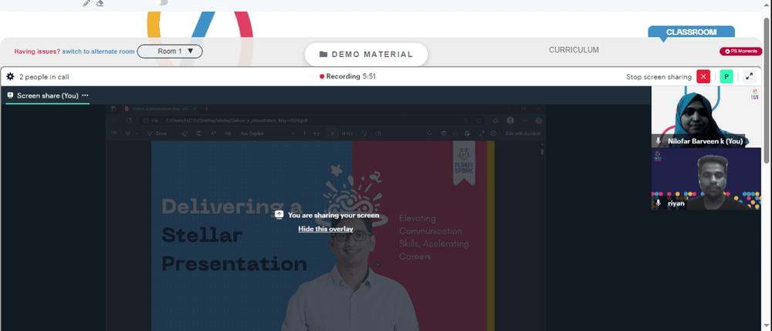Open the Room 1 dropdown
The width and height of the screenshot is (772, 331).
coord(170,51)
